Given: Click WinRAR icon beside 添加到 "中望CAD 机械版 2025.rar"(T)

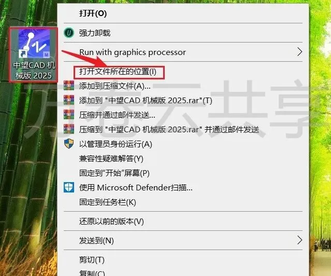Looking at the screenshot, I should click(69, 100).
